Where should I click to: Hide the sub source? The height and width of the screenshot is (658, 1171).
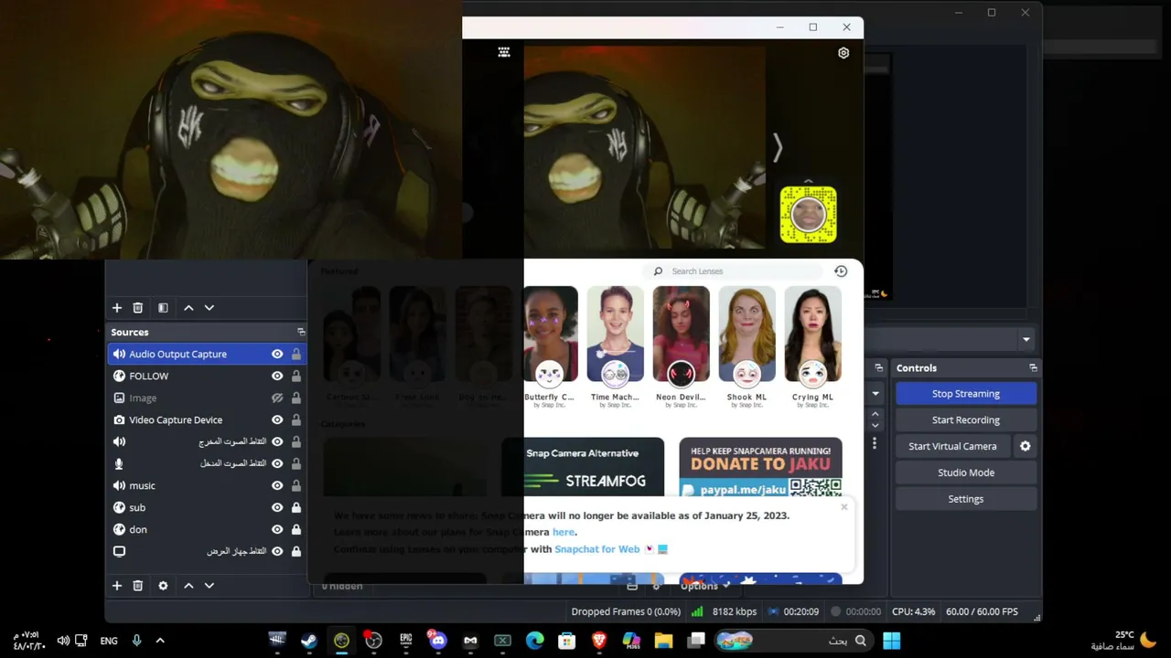[x=277, y=507]
